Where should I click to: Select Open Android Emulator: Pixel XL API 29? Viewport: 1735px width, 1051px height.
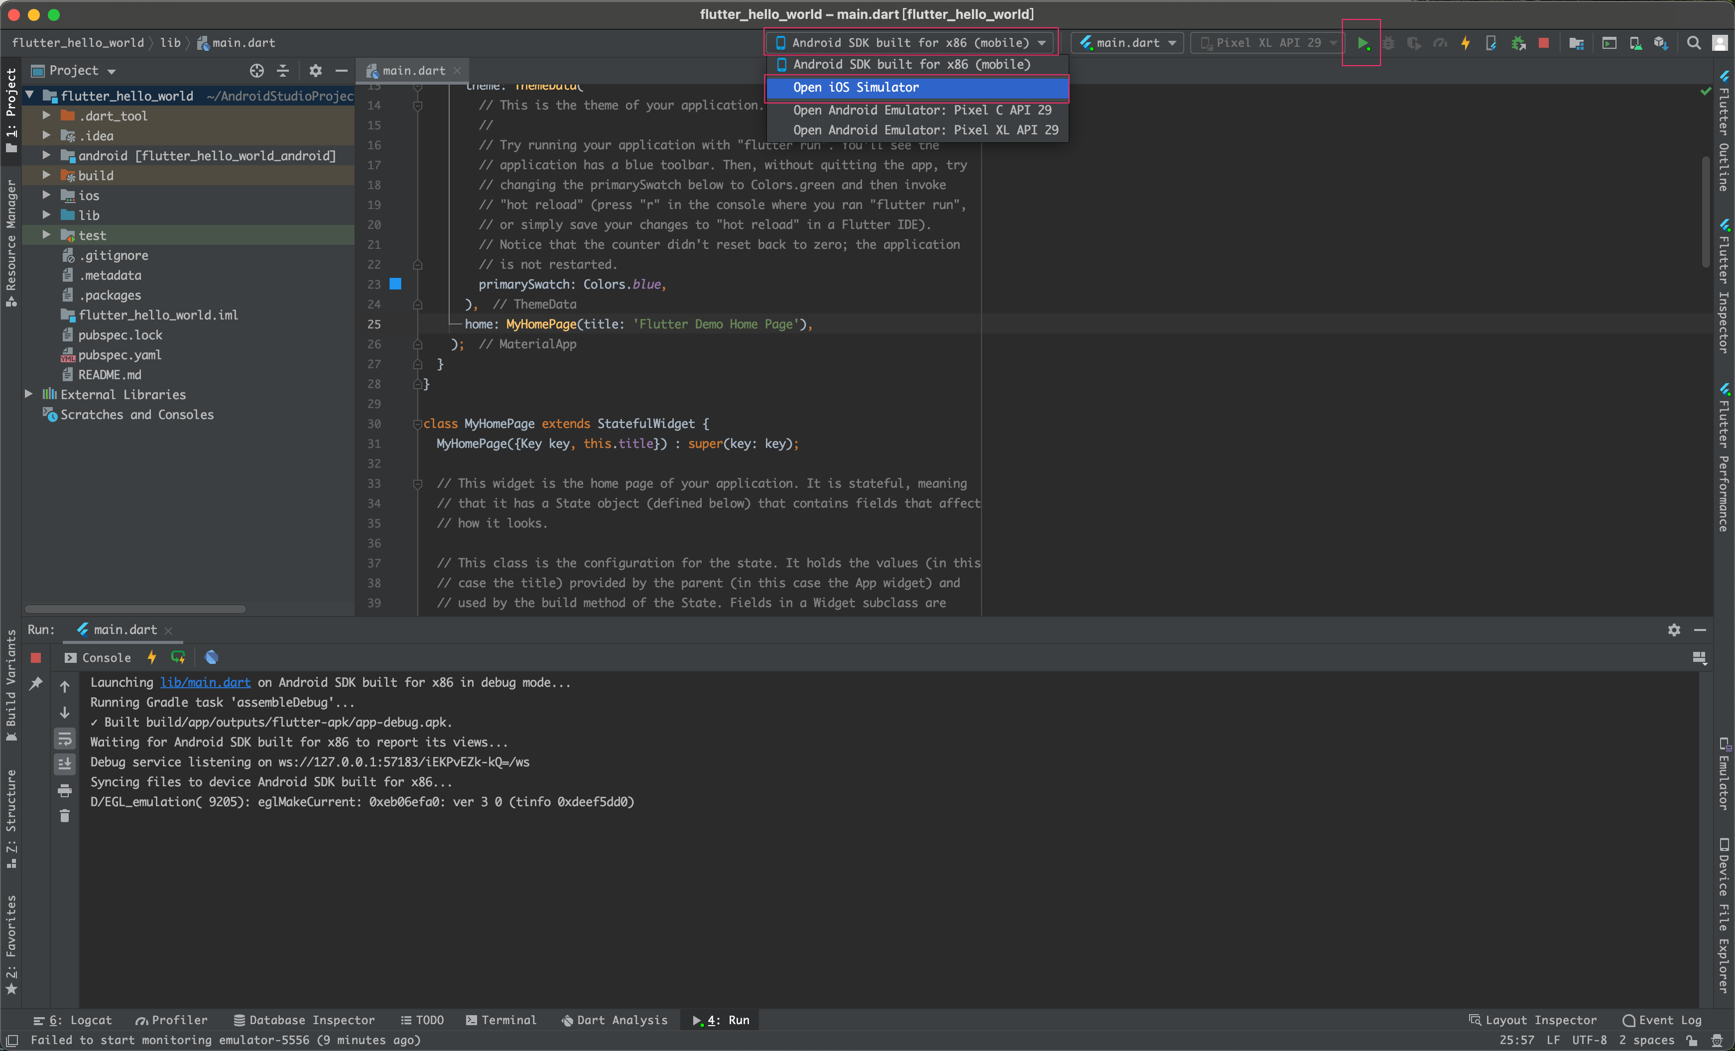[917, 130]
